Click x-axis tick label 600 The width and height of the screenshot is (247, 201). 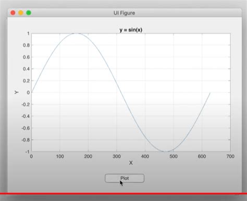(202, 156)
